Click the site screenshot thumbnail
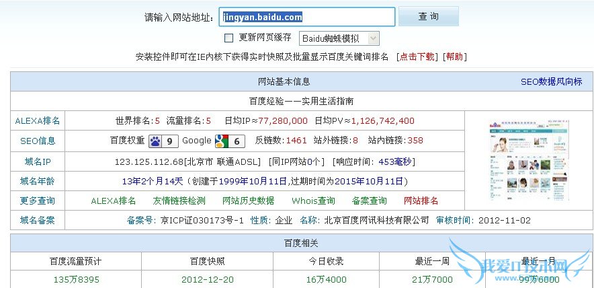594x288 pixels. click(x=529, y=160)
